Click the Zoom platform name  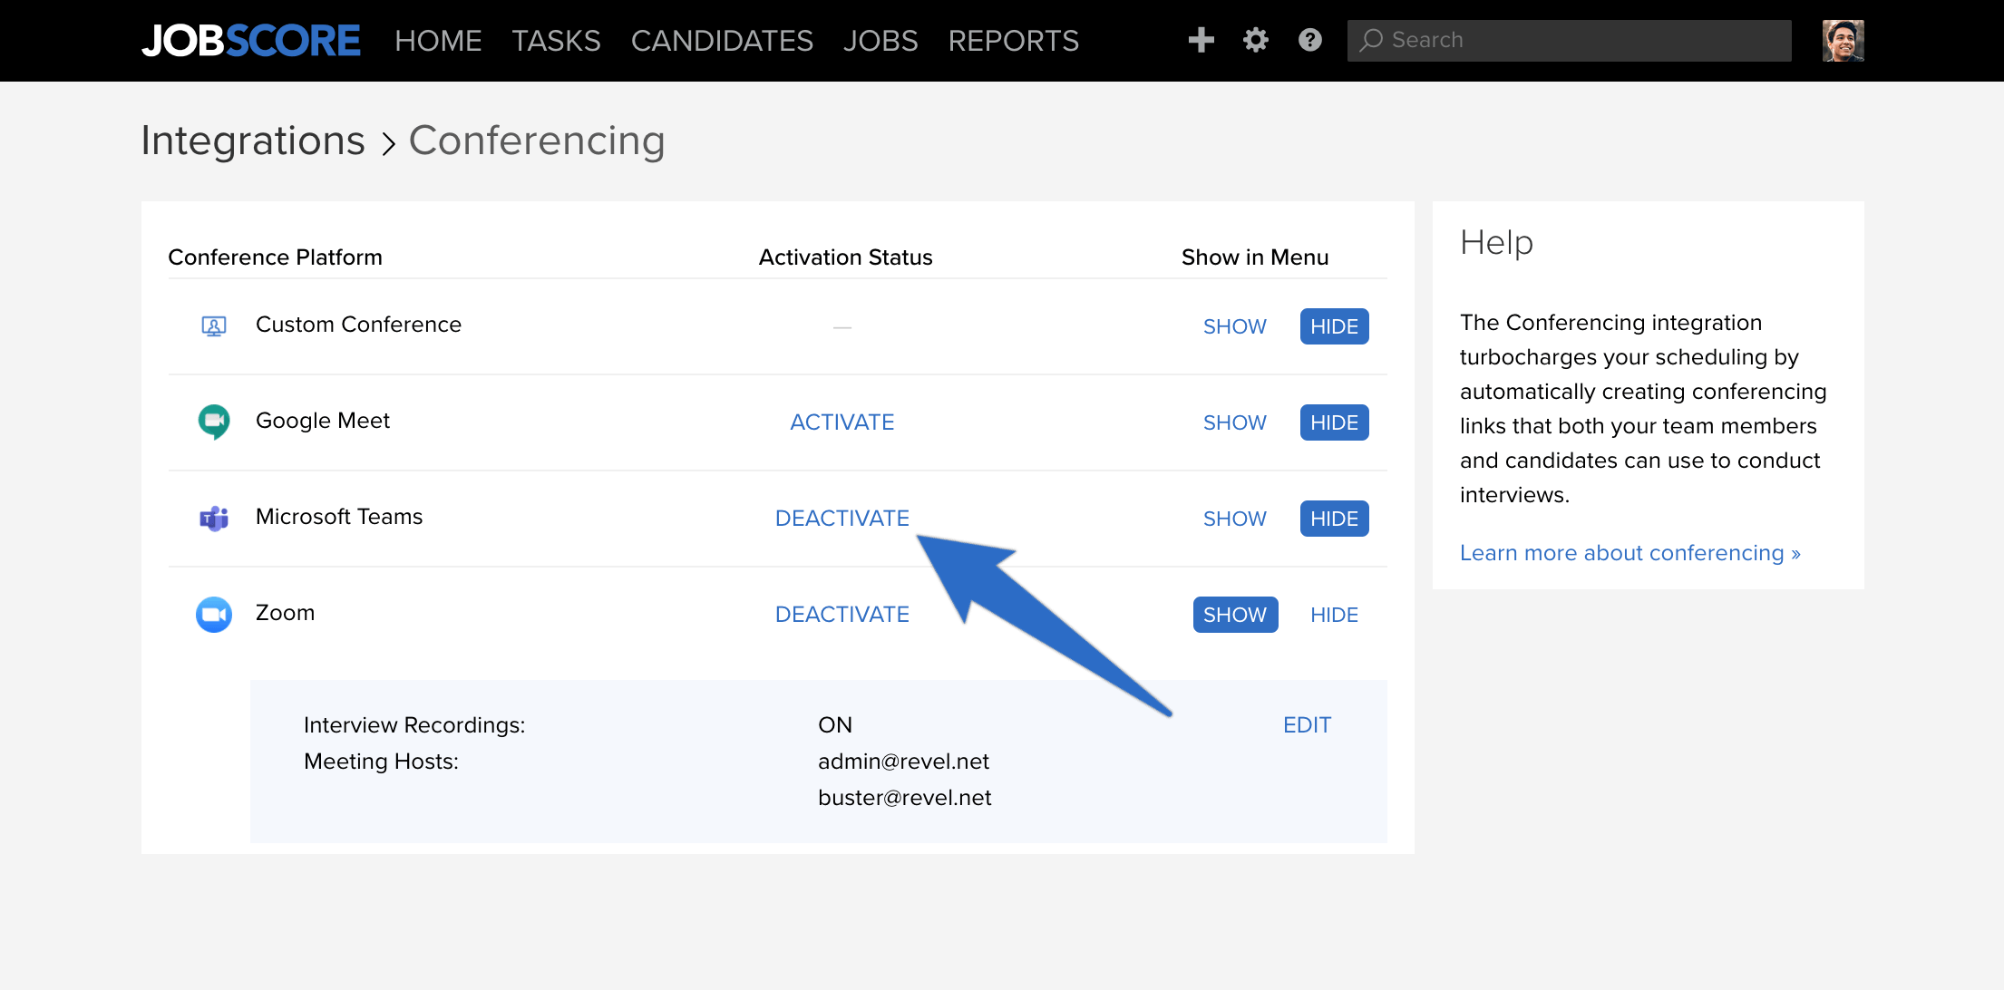click(285, 613)
